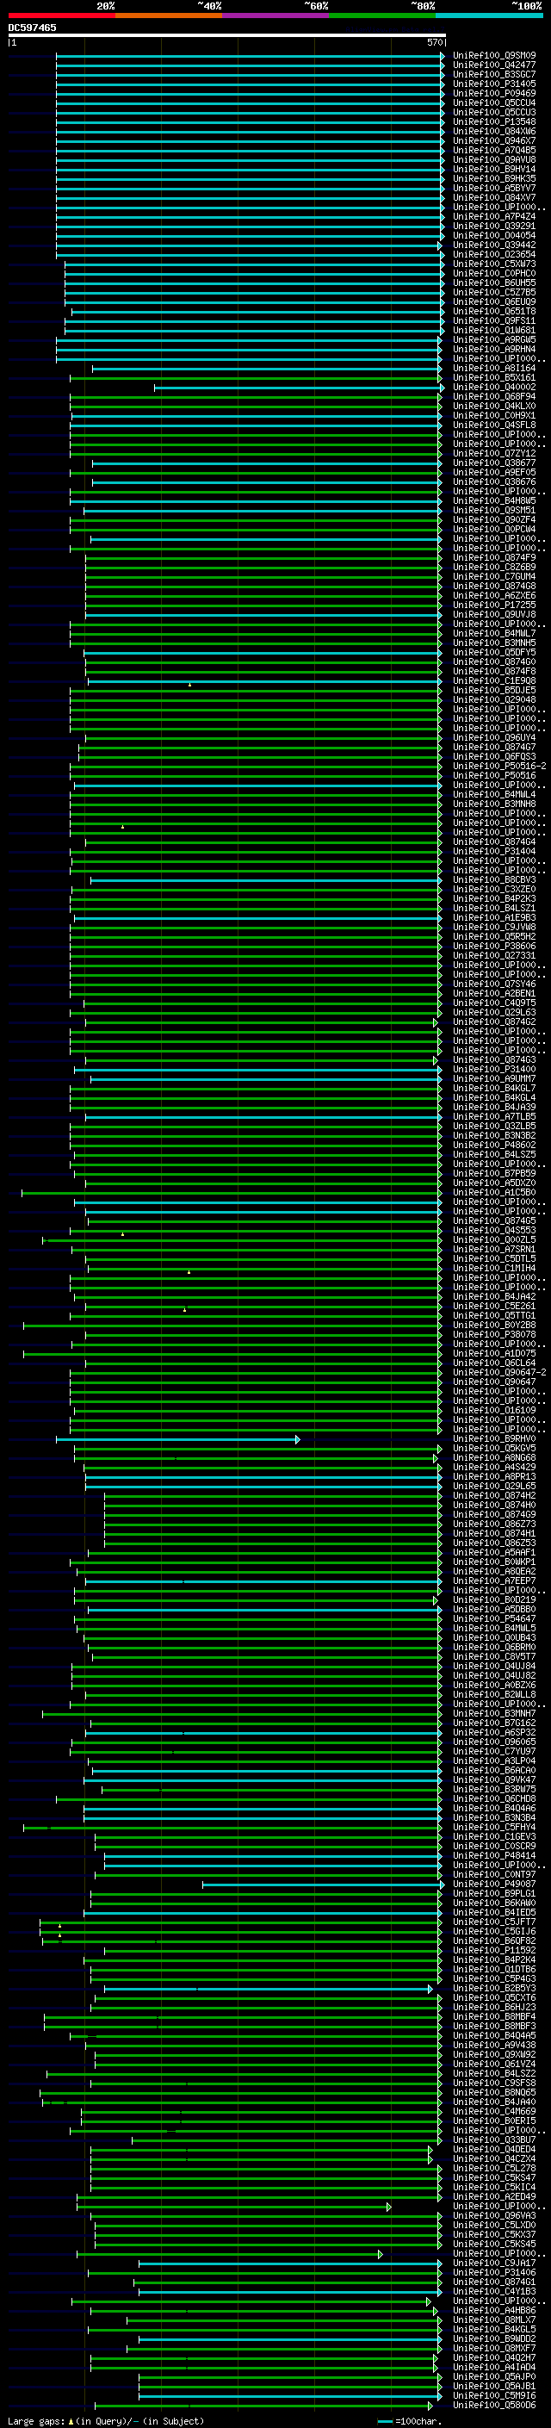Select hit label UniRef100_P38078
The width and height of the screenshot is (551, 2428).
[494, 1335]
